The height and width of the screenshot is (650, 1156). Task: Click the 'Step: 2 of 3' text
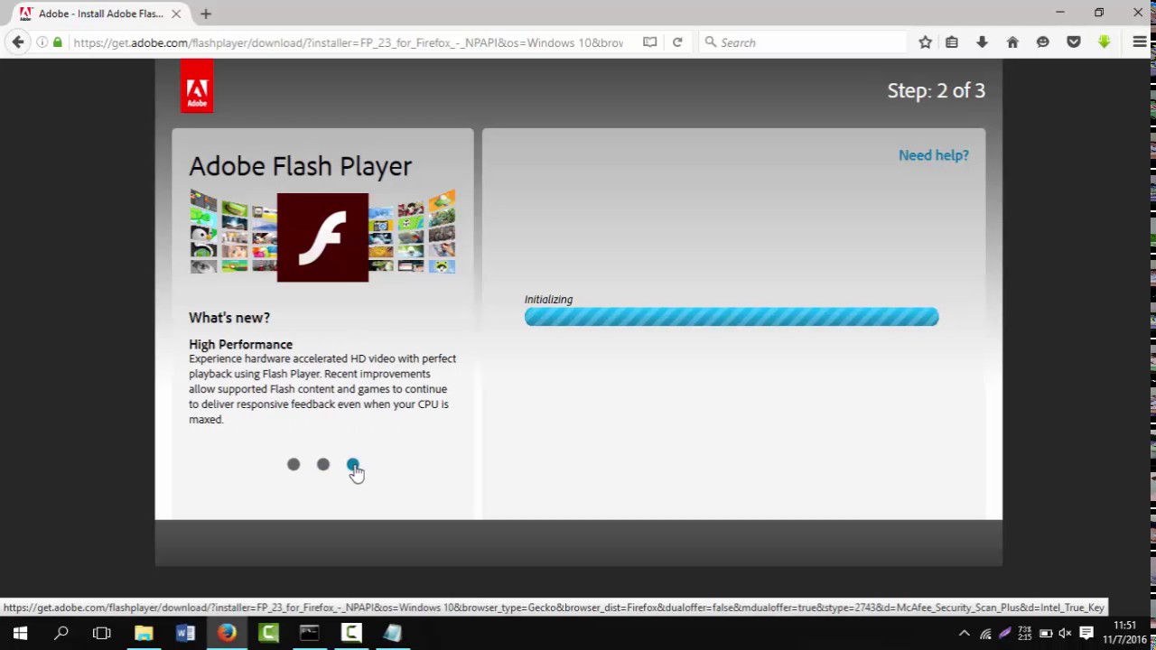point(937,90)
